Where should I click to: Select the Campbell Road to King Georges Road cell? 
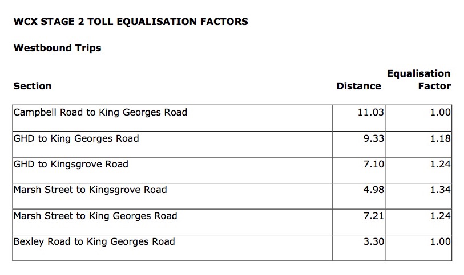pos(100,112)
